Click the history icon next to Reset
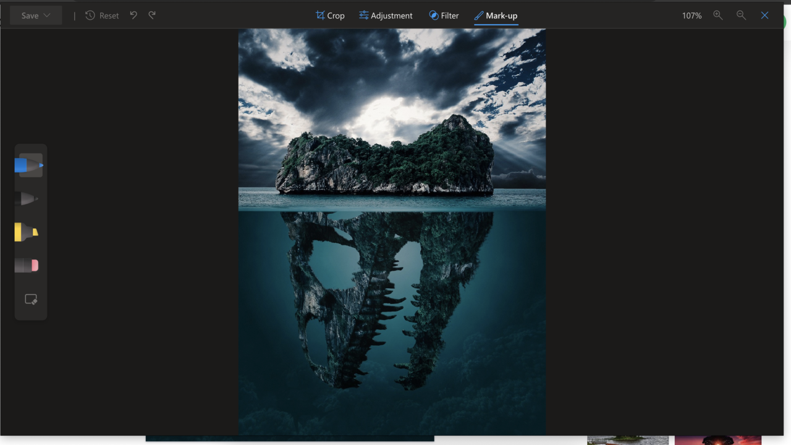The width and height of the screenshot is (791, 445). tap(91, 15)
